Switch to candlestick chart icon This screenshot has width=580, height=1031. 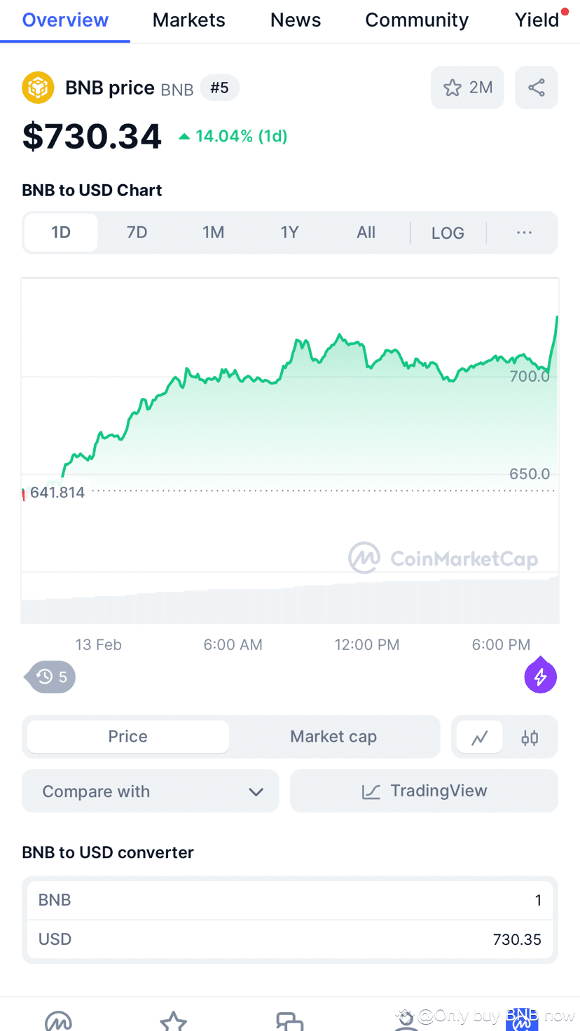coord(530,738)
